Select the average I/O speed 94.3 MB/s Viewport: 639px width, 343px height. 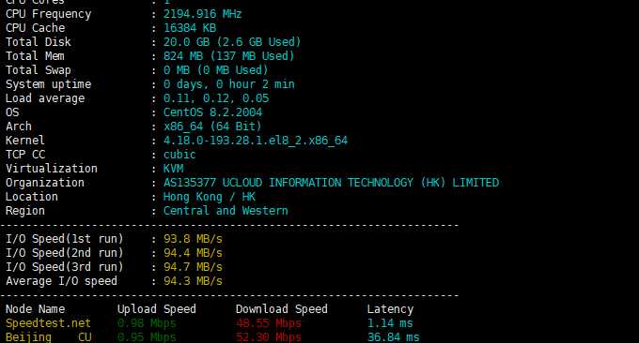[193, 281]
